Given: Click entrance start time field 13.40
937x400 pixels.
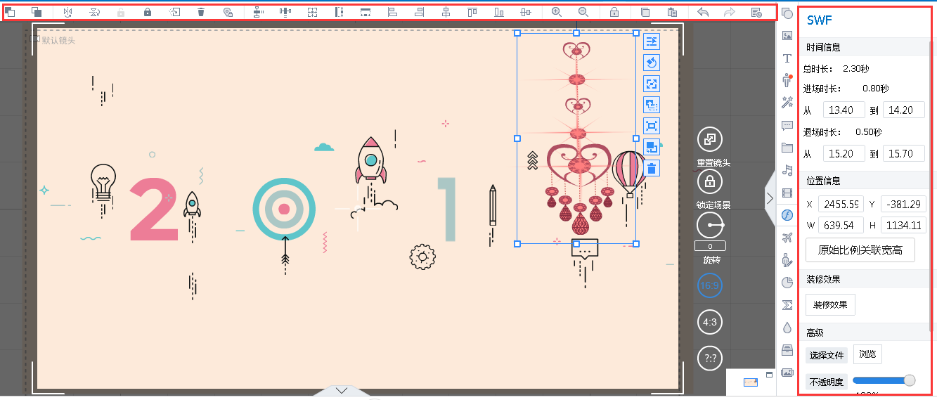Looking at the screenshot, I should click(844, 110).
